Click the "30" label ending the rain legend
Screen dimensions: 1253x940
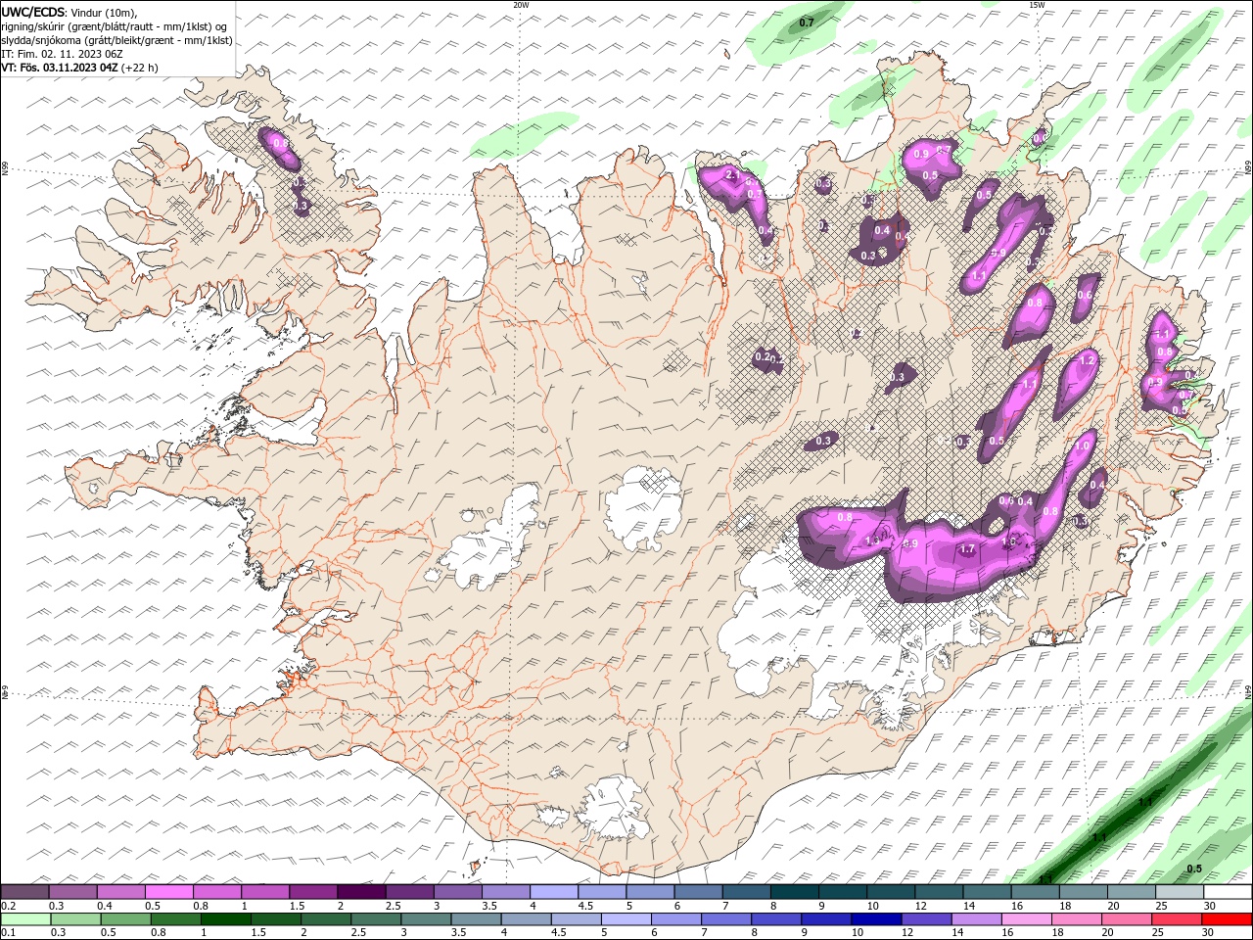(1210, 933)
